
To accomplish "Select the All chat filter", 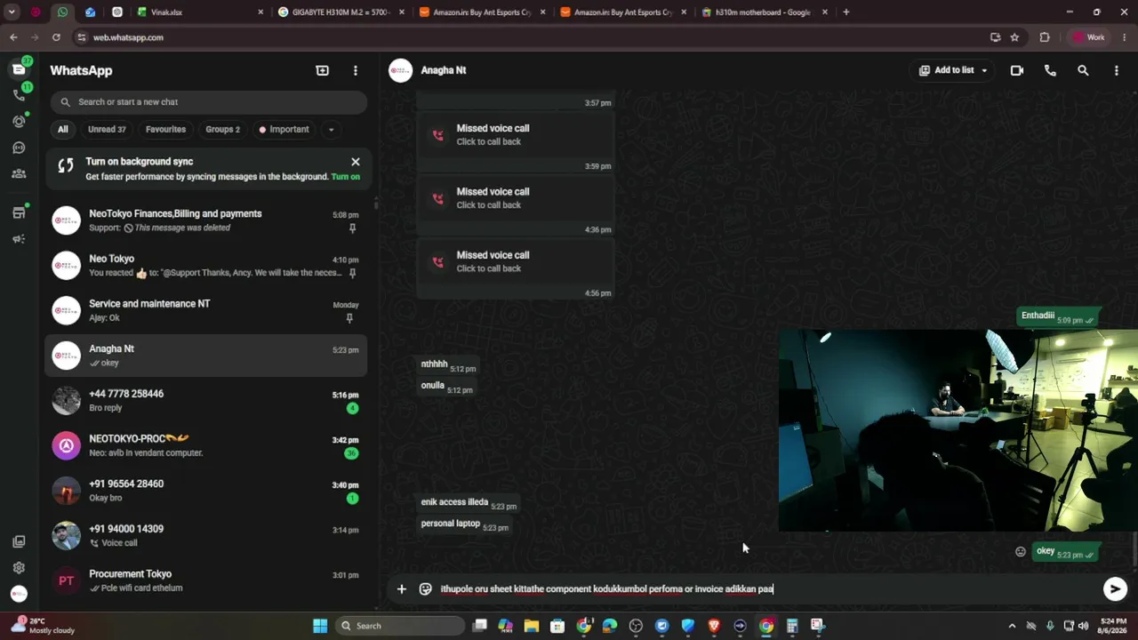I will (x=62, y=130).
